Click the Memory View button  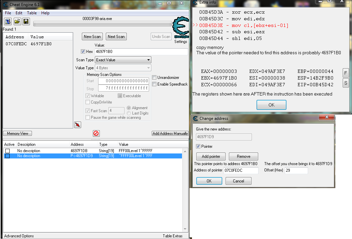tap(18, 133)
